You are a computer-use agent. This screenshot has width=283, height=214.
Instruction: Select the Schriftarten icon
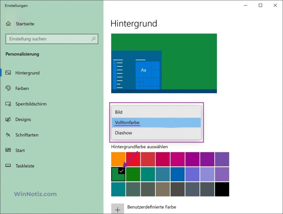point(9,135)
